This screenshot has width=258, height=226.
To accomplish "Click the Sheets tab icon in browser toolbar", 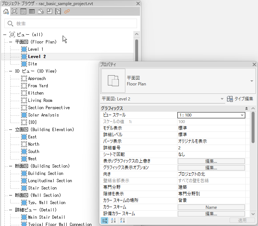I will [41, 11].
